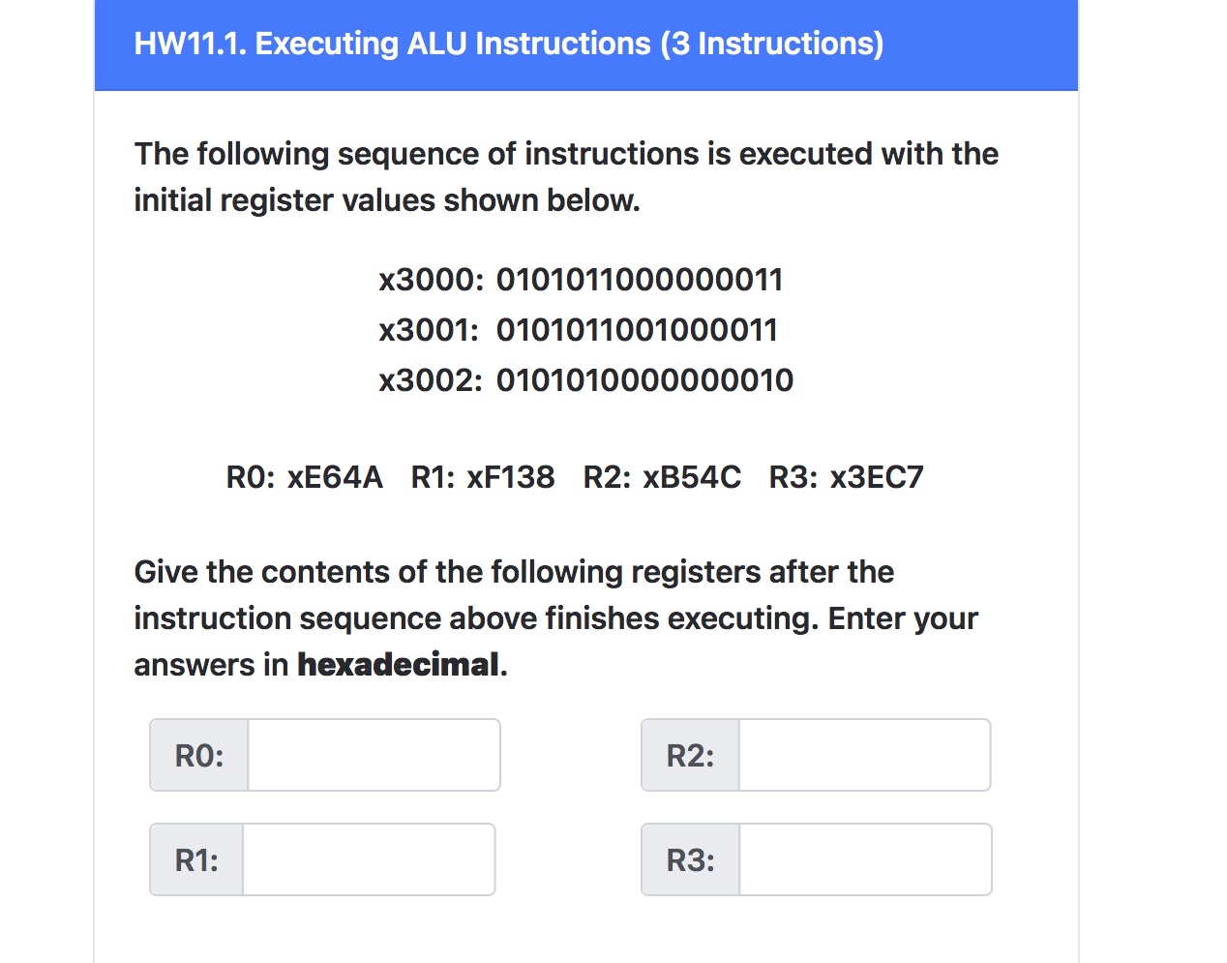Select the x3000 instruction line
Viewport: 1227px width, 963px height.
click(581, 280)
